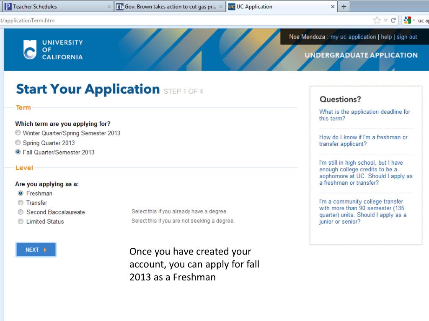Open application deadline question link
Viewport: 429px width, 321px height.
[364, 115]
